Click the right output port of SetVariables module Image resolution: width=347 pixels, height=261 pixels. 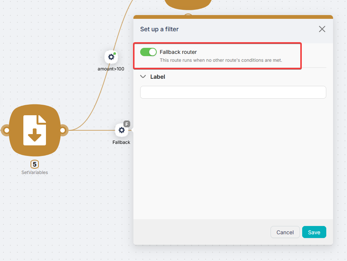pos(63,131)
